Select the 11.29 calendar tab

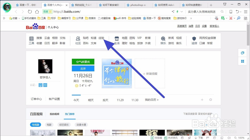pos(120,100)
